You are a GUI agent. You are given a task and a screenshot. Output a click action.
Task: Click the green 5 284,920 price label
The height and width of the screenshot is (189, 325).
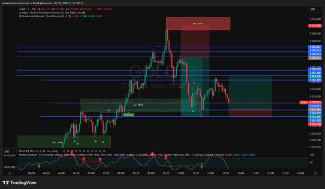point(315,76)
